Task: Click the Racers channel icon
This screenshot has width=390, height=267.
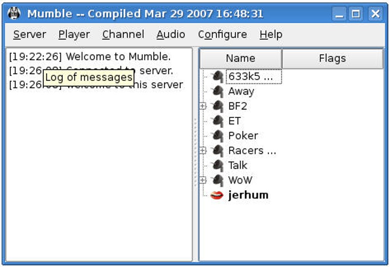Action: click(218, 150)
